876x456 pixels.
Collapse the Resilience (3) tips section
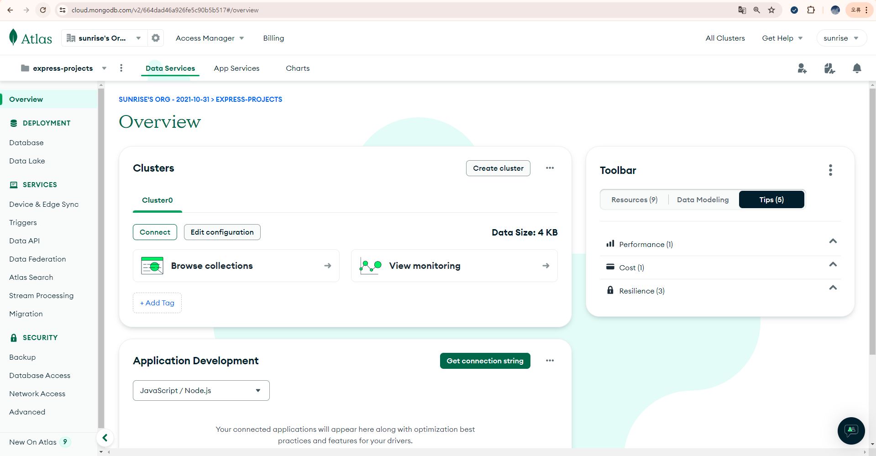[x=833, y=288]
